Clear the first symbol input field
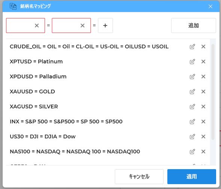This screenshot has width=221, height=189. [37, 25]
